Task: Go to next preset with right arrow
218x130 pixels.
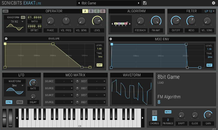Action: [138, 3]
